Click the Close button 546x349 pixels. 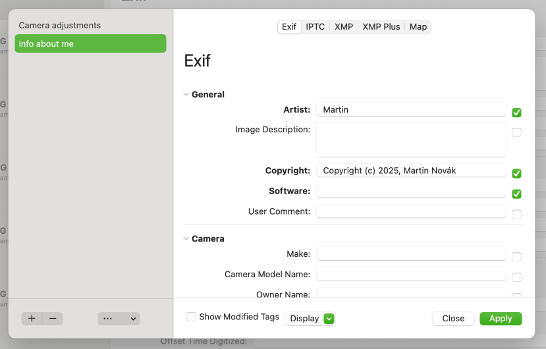[x=453, y=319]
